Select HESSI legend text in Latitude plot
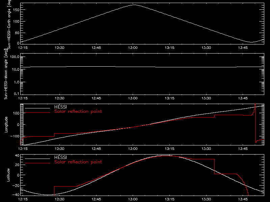Viewport: 270px width, 202px height. [60, 157]
